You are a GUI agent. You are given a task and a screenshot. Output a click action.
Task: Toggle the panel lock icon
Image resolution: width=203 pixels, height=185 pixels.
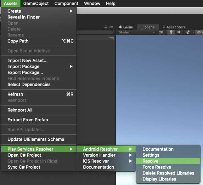105,27
